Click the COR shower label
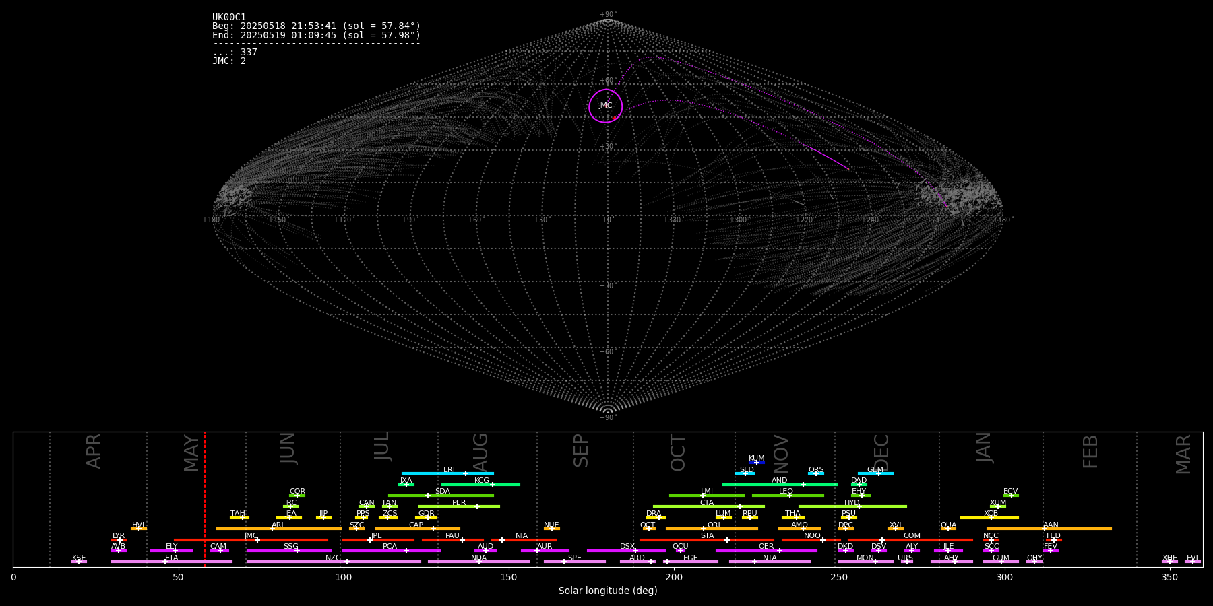1213x606 pixels. 297,492
